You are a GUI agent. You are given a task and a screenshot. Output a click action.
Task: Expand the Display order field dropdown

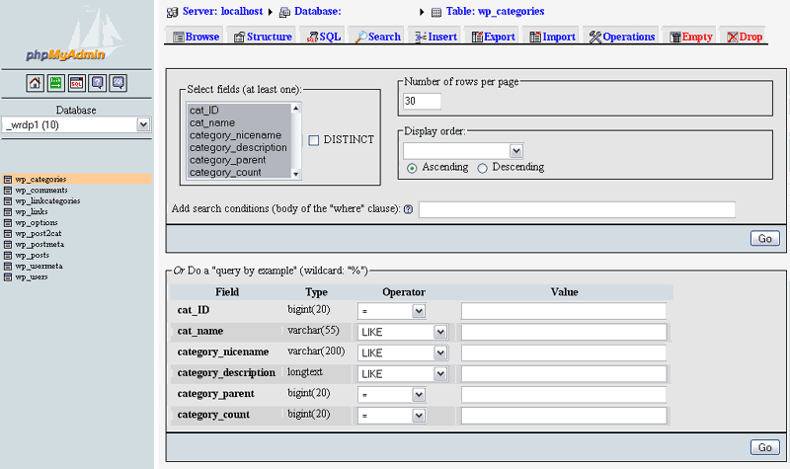coord(515,150)
